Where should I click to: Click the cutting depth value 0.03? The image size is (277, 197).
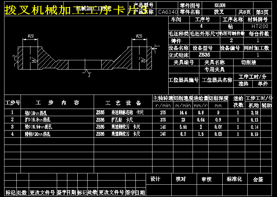218,134
